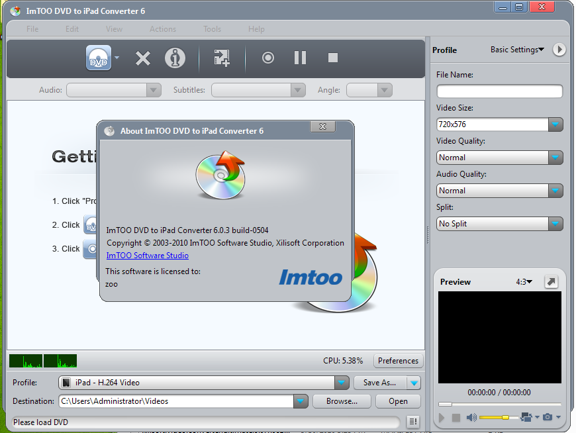Click the preview seek bar

500,404
